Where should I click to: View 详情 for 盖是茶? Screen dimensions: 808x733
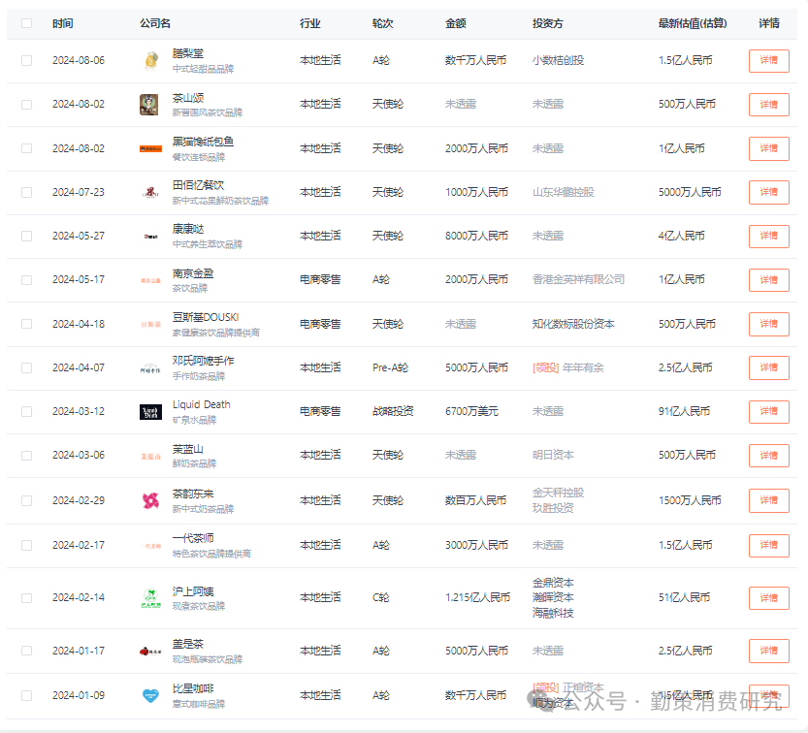(769, 651)
